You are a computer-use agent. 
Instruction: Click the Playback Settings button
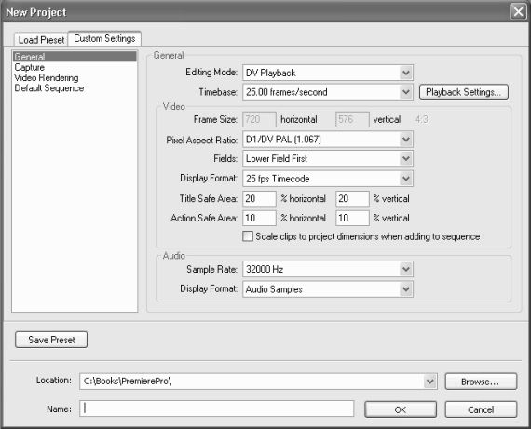pos(464,92)
